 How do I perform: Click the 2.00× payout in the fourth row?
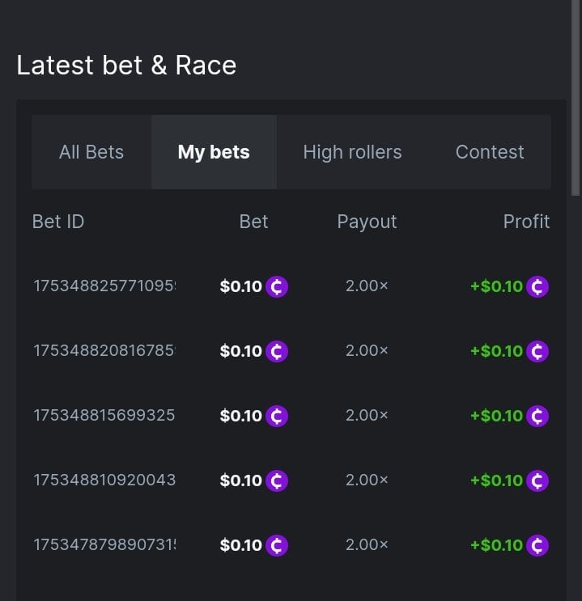coord(367,480)
